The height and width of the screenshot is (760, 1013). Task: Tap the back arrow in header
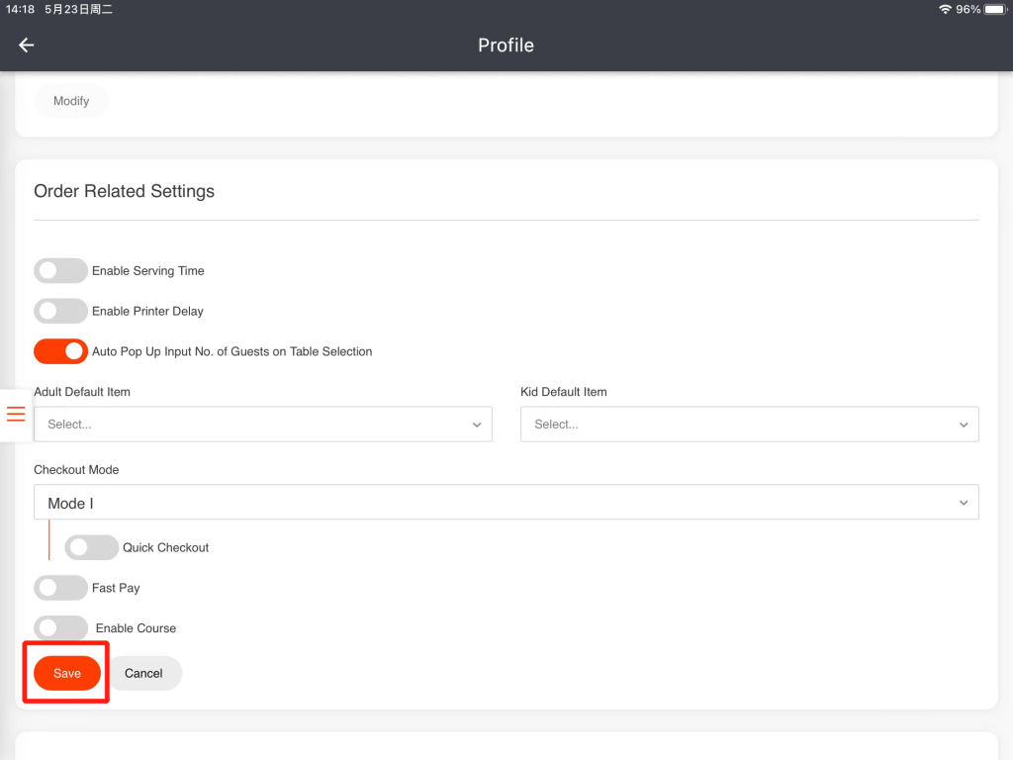(x=27, y=46)
